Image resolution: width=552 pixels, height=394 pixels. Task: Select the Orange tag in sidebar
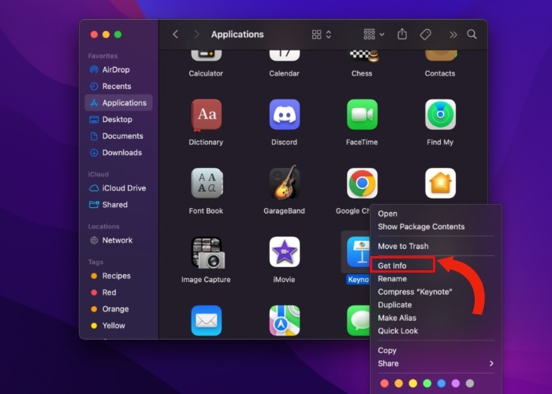coord(118,309)
